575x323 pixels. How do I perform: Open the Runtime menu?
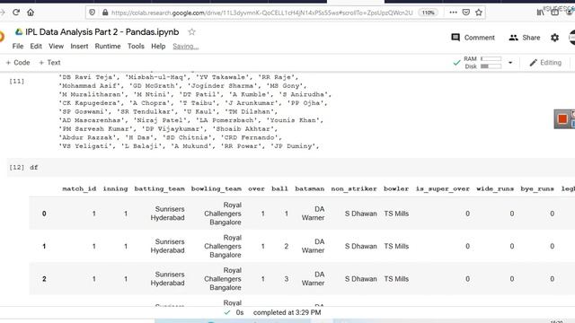108,46
